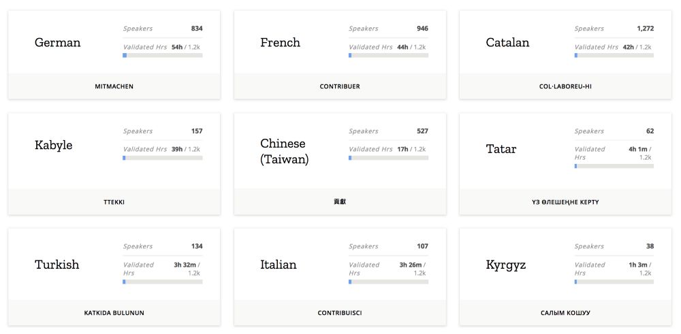Image resolution: width=681 pixels, height=334 pixels.
Task: Click the German validated hours progress bar
Action: pos(163,55)
